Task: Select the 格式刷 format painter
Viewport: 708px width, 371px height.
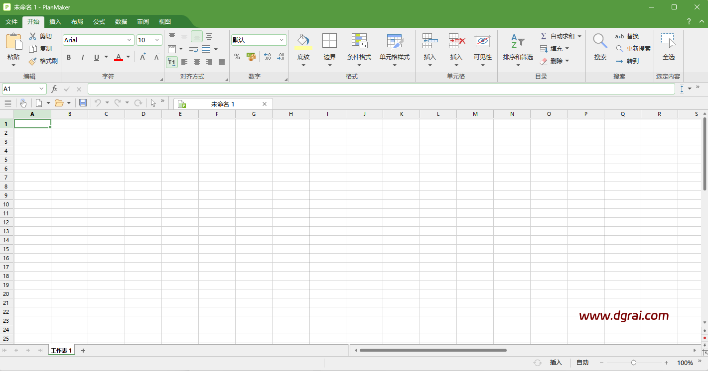Action: tap(44, 61)
